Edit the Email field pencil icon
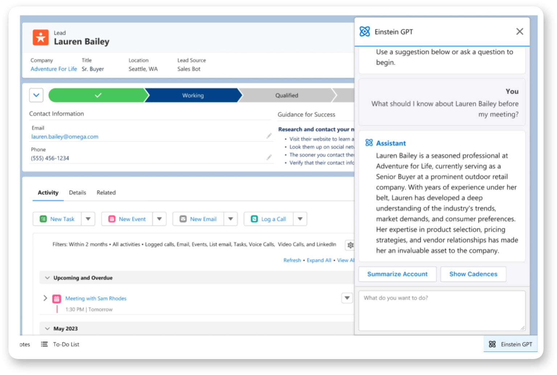Image resolution: width=557 pixels, height=375 pixels. (x=269, y=136)
